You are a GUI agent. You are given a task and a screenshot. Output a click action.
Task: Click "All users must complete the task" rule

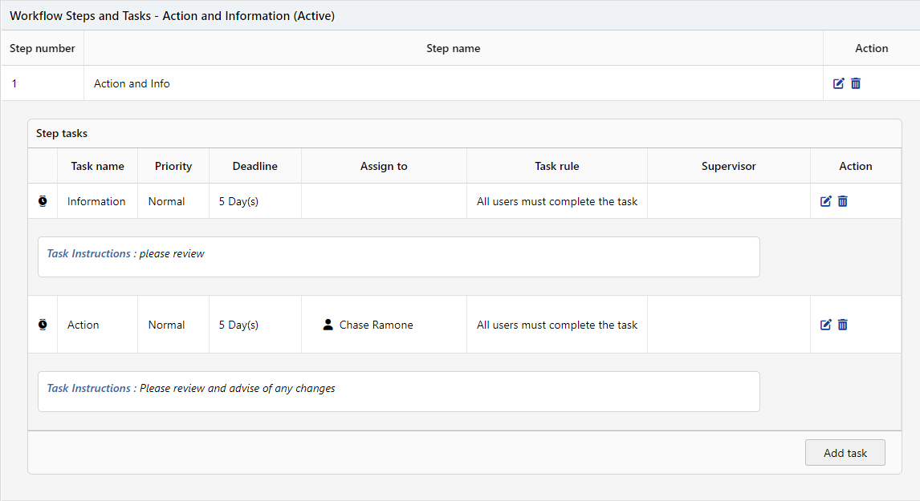(556, 201)
